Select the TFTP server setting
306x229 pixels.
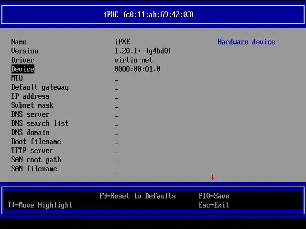(x=32, y=151)
